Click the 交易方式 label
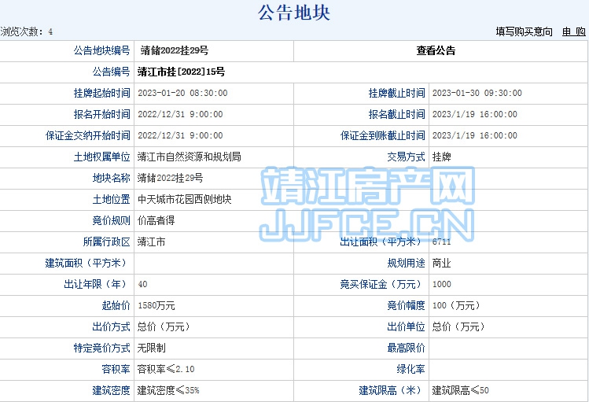This screenshot has width=589, height=402. [406, 157]
